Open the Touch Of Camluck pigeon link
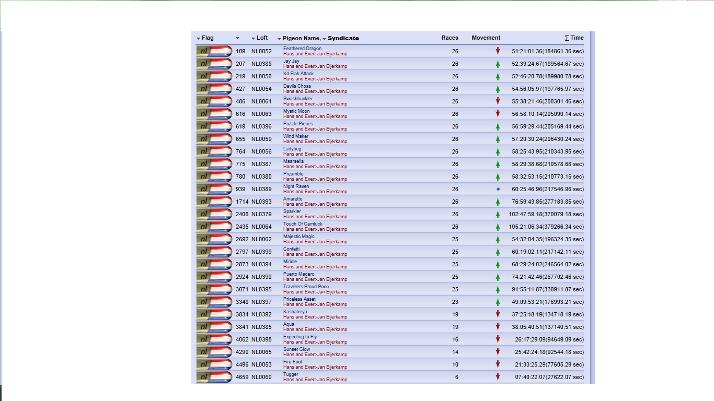The width and height of the screenshot is (714, 401). pos(303,224)
